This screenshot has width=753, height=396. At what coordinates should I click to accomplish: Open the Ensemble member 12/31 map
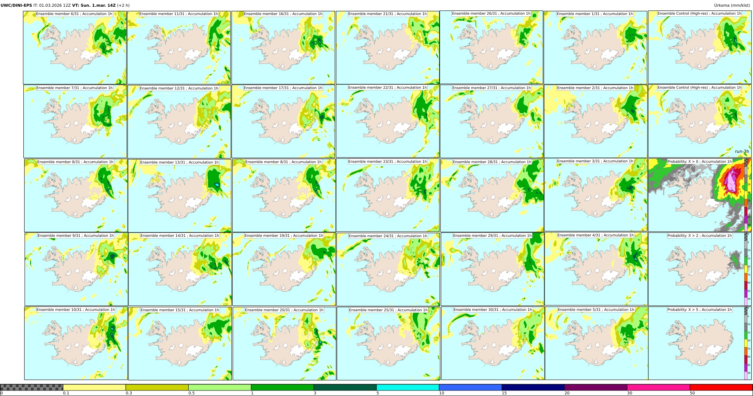point(179,122)
